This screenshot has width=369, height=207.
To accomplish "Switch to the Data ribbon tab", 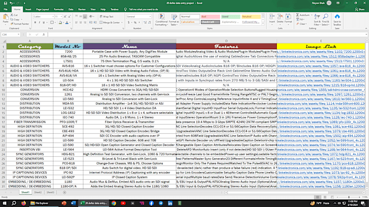I will pyautogui.click(x=71, y=9).
